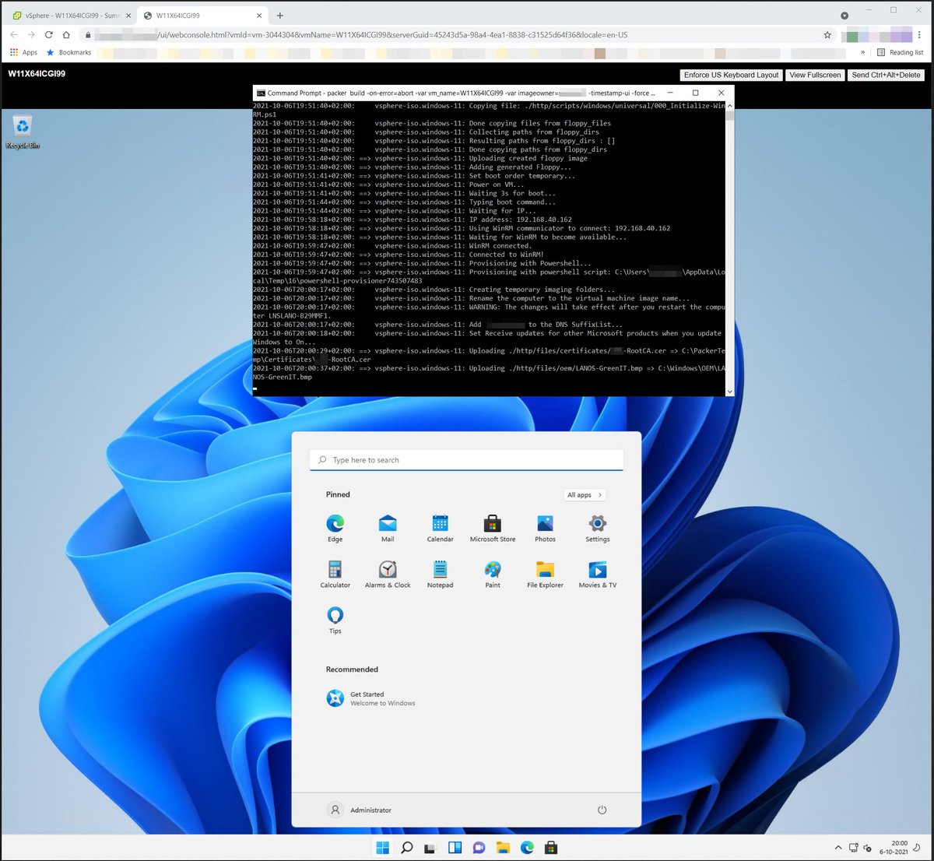Screen dimensions: 934x861
Task: Click the Windows Start button on the taskbar
Action: (x=383, y=848)
